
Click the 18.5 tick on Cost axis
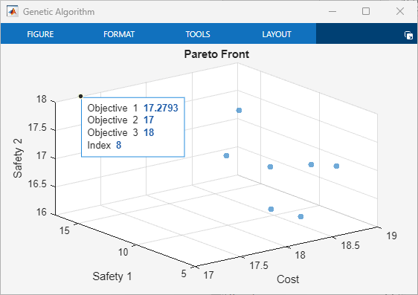[x=350, y=245]
